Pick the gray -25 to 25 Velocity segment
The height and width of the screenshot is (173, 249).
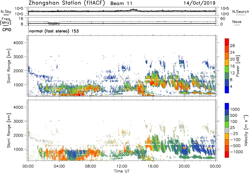click(x=227, y=131)
